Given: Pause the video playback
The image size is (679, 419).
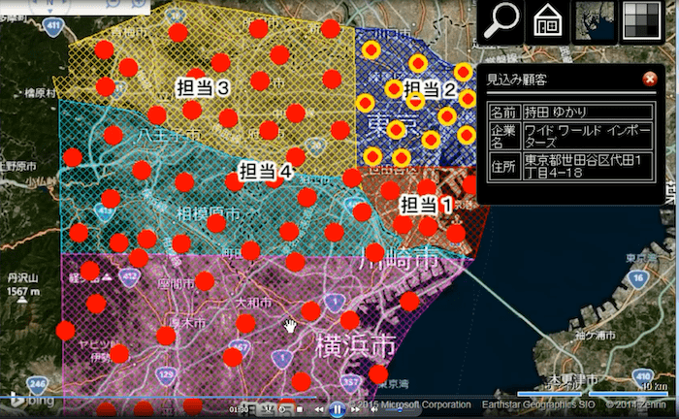Looking at the screenshot, I should (x=337, y=409).
